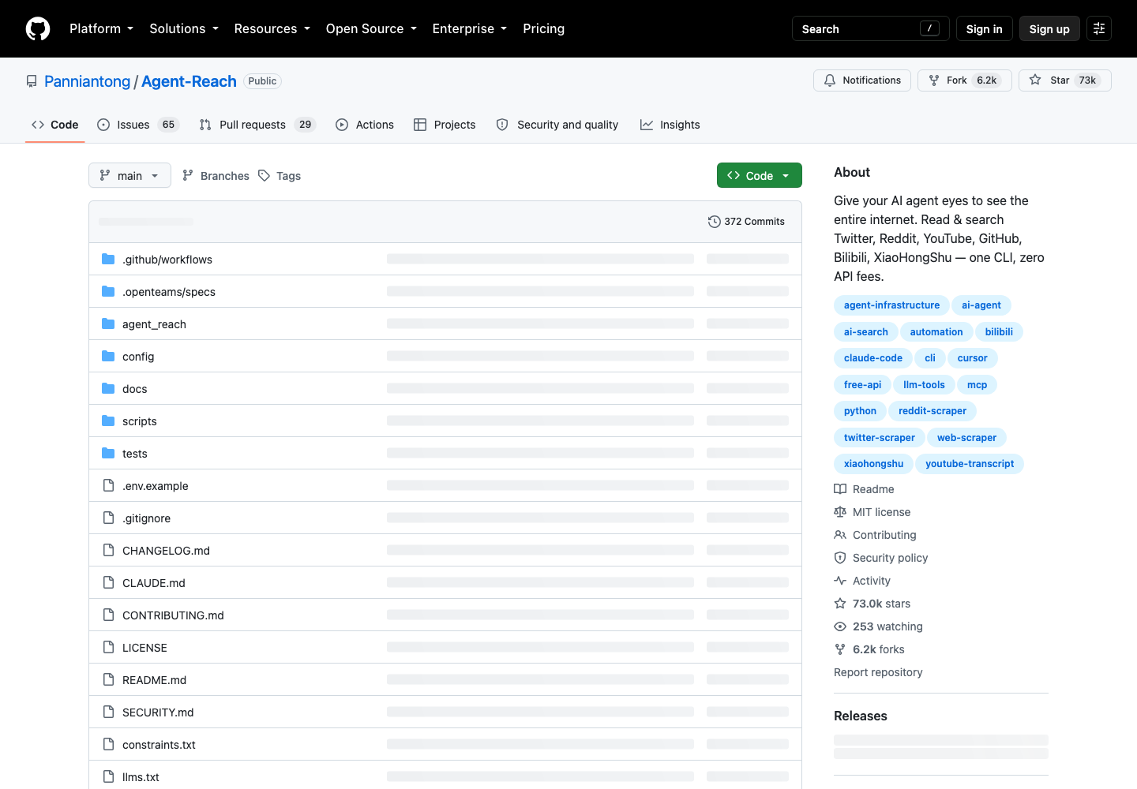Image resolution: width=1137 pixels, height=789 pixels.
Task: Click the repository icon beside Panniantong
Action: tap(32, 81)
